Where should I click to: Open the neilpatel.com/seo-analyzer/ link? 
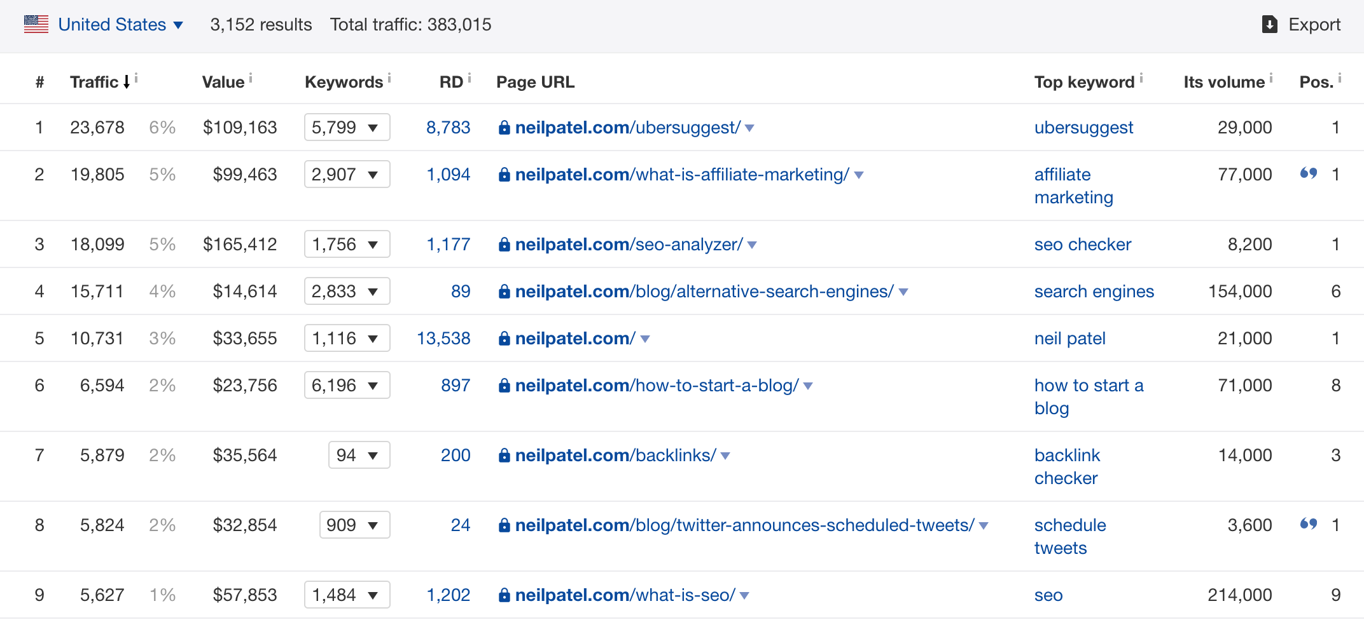click(x=629, y=245)
